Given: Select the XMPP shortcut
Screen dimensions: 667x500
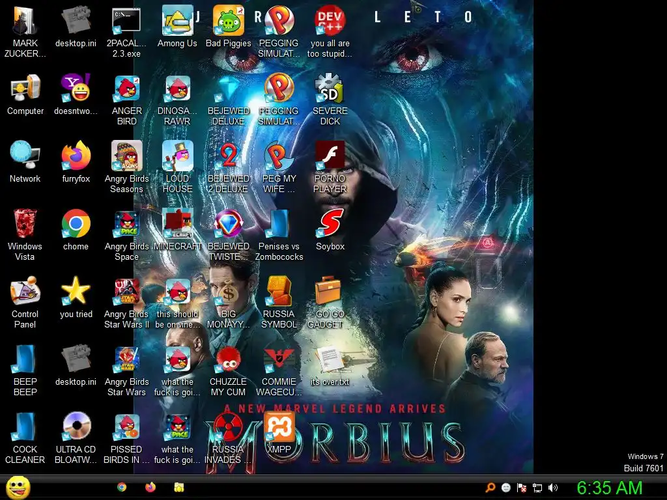Looking at the screenshot, I should [x=279, y=432].
